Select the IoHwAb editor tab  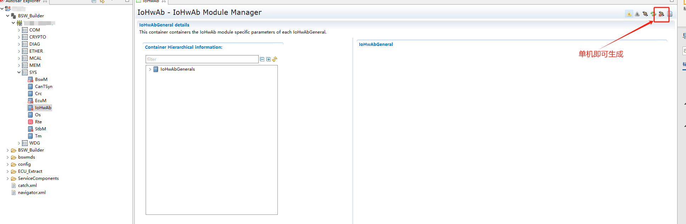[151, 1]
